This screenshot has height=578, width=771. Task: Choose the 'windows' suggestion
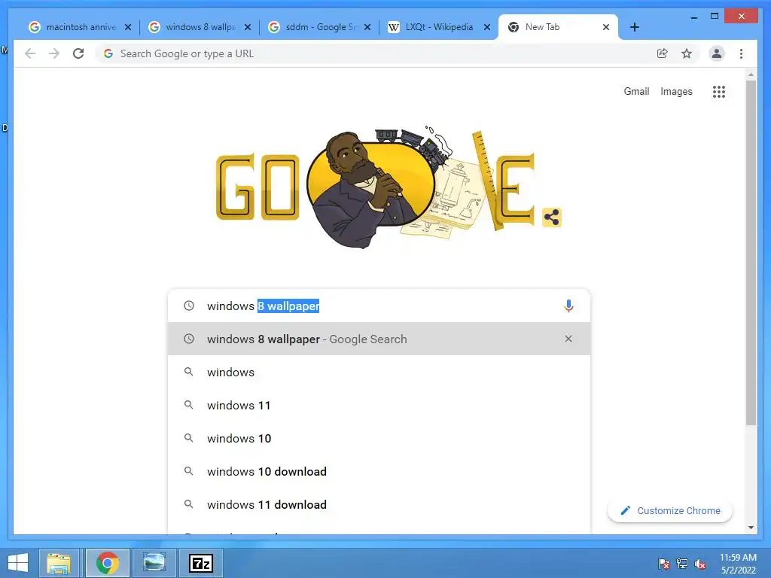(x=379, y=372)
